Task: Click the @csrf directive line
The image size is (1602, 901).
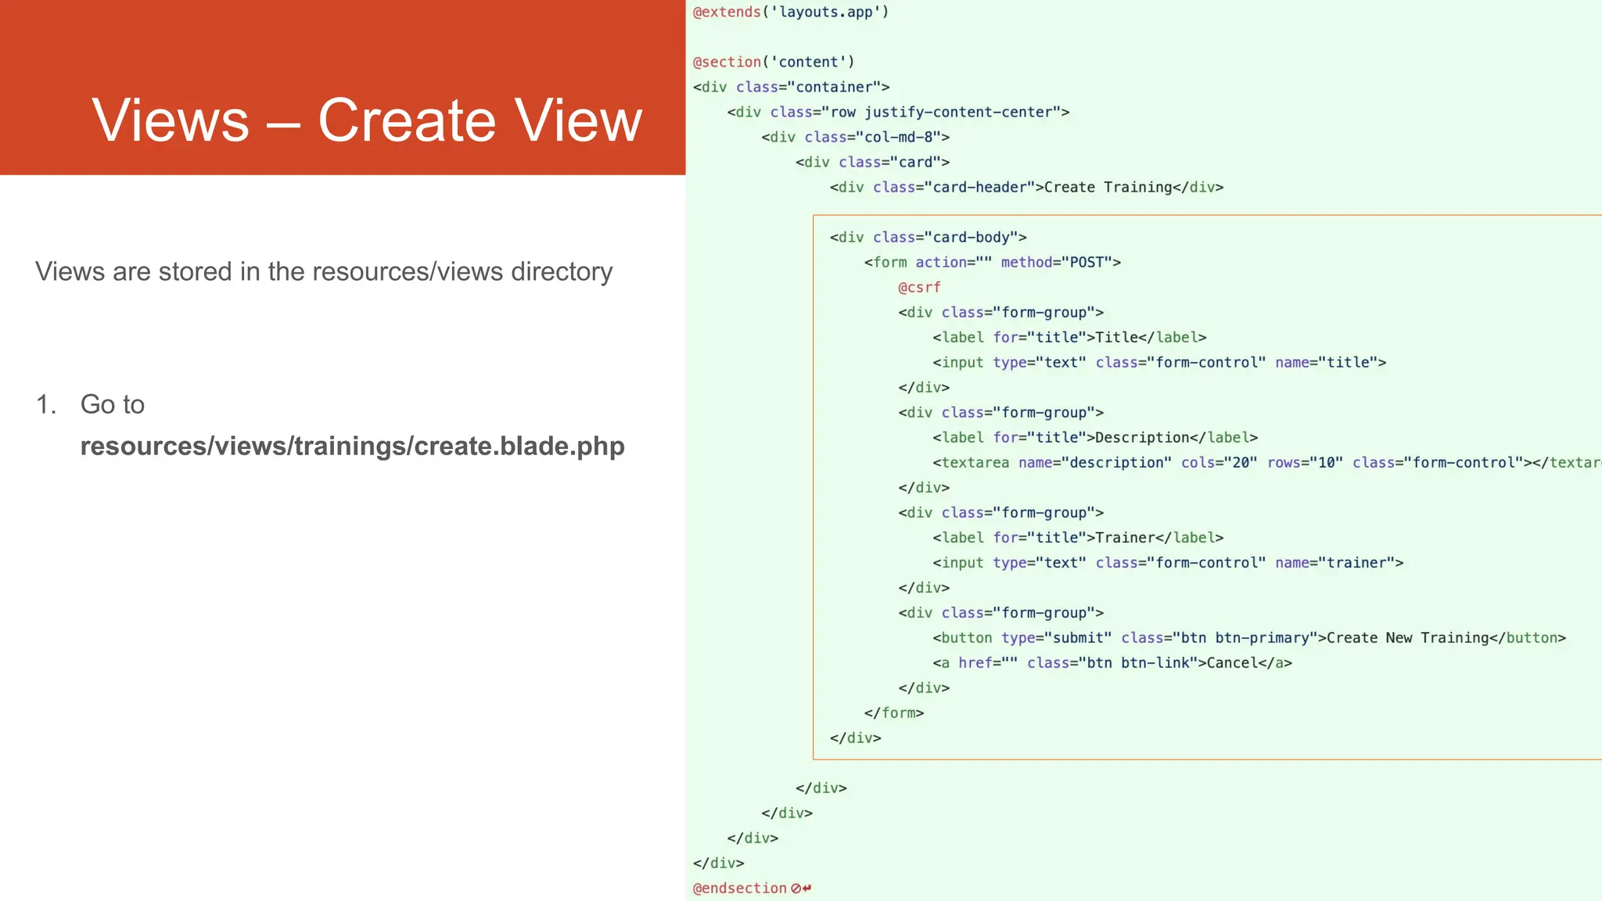Action: (x=919, y=287)
